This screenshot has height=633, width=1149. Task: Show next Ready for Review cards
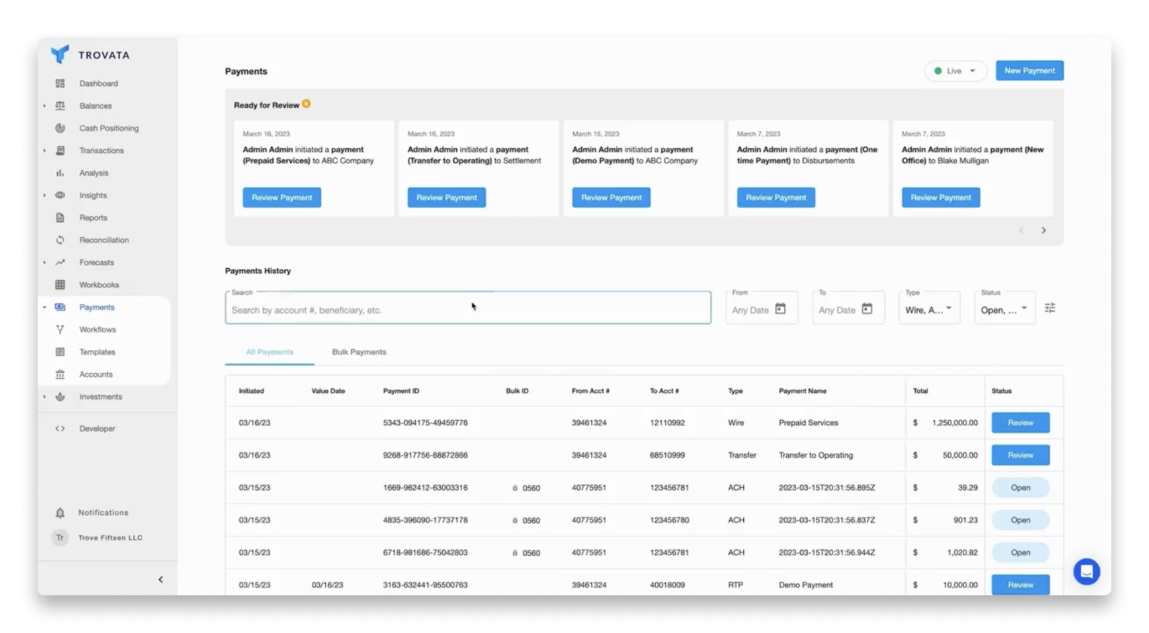[1044, 230]
